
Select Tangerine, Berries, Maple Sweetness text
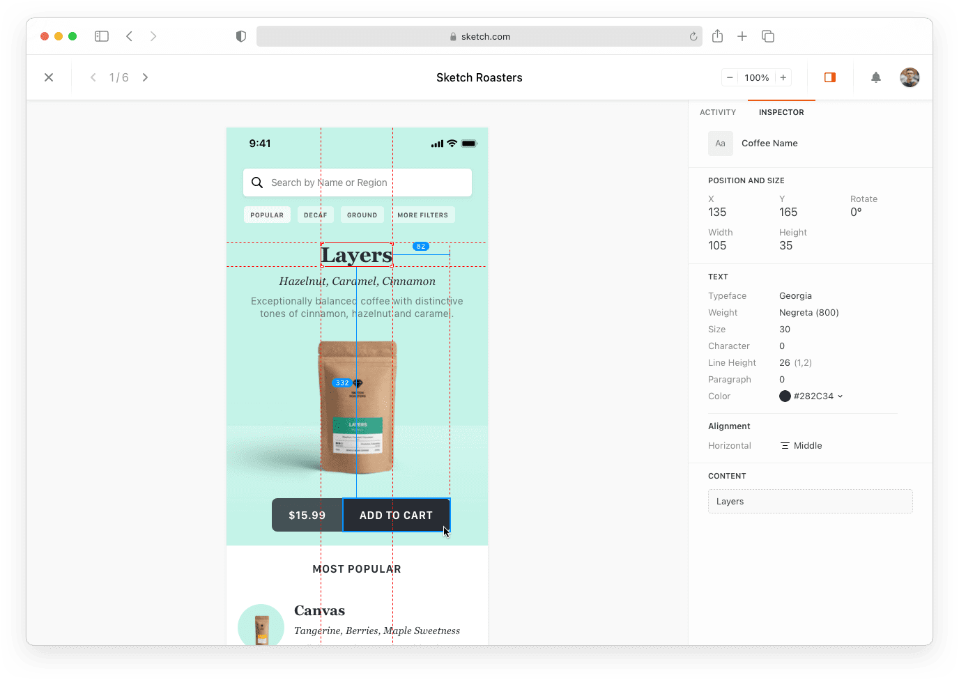[377, 631]
